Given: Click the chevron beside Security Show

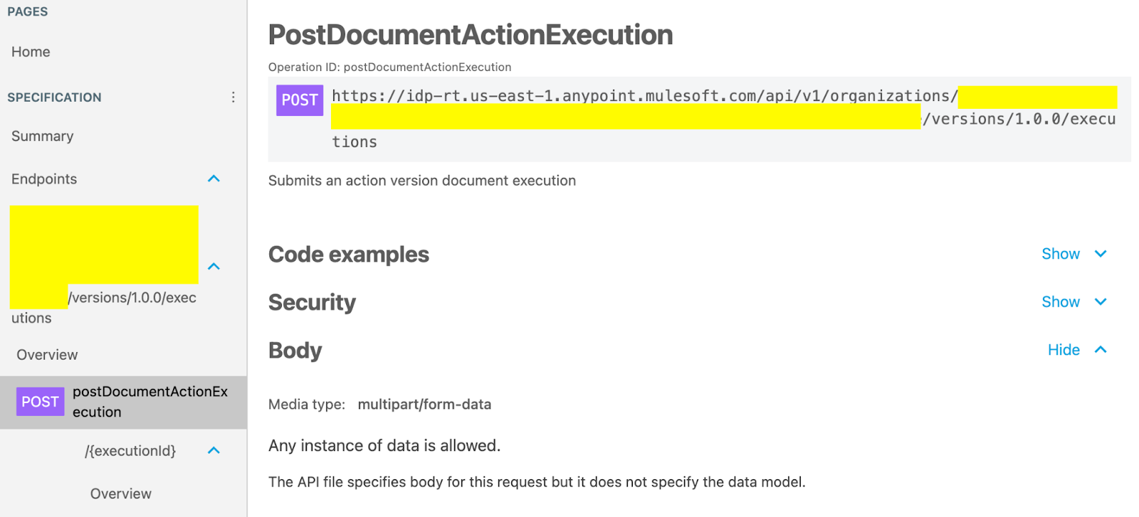Looking at the screenshot, I should (x=1100, y=302).
